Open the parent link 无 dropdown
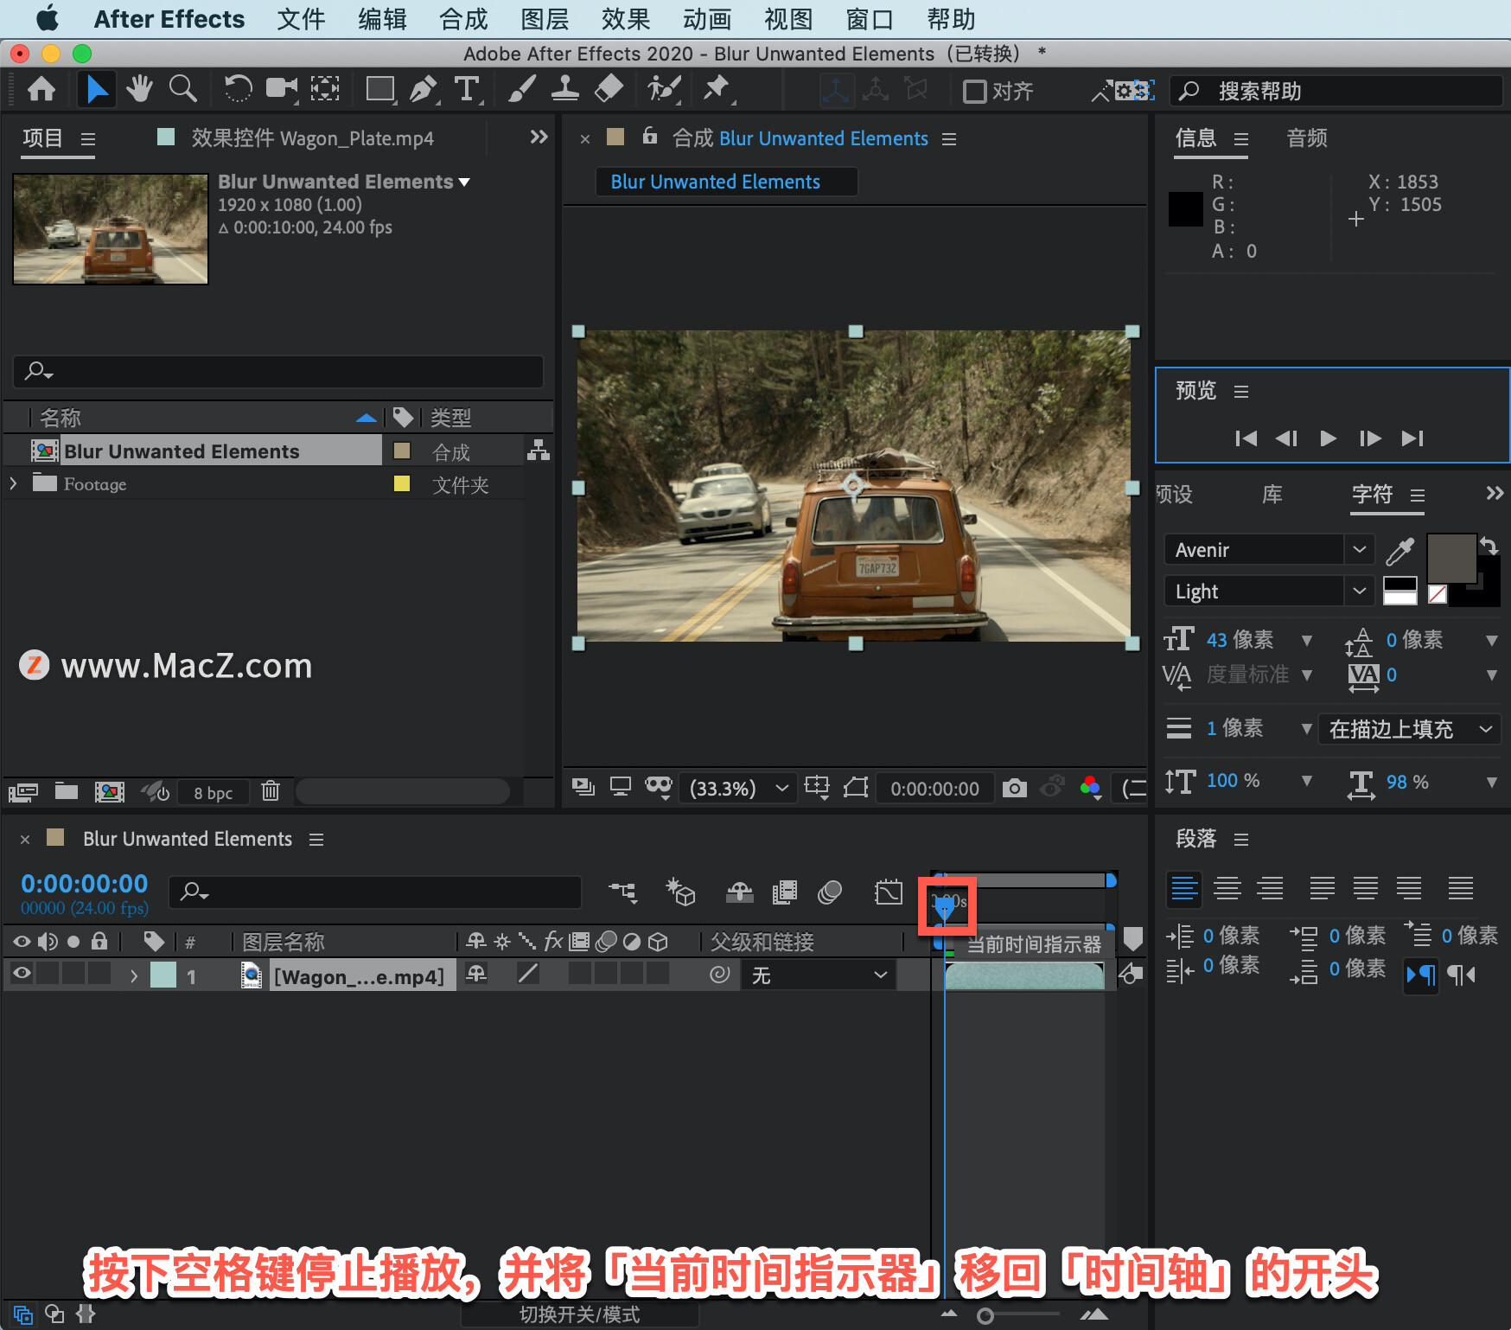 pyautogui.click(x=819, y=975)
